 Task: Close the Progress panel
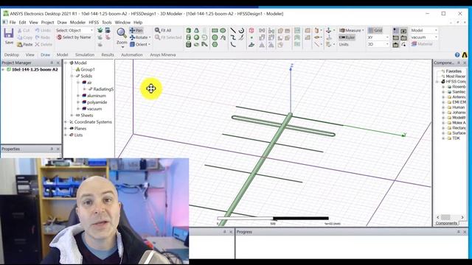coord(465,232)
